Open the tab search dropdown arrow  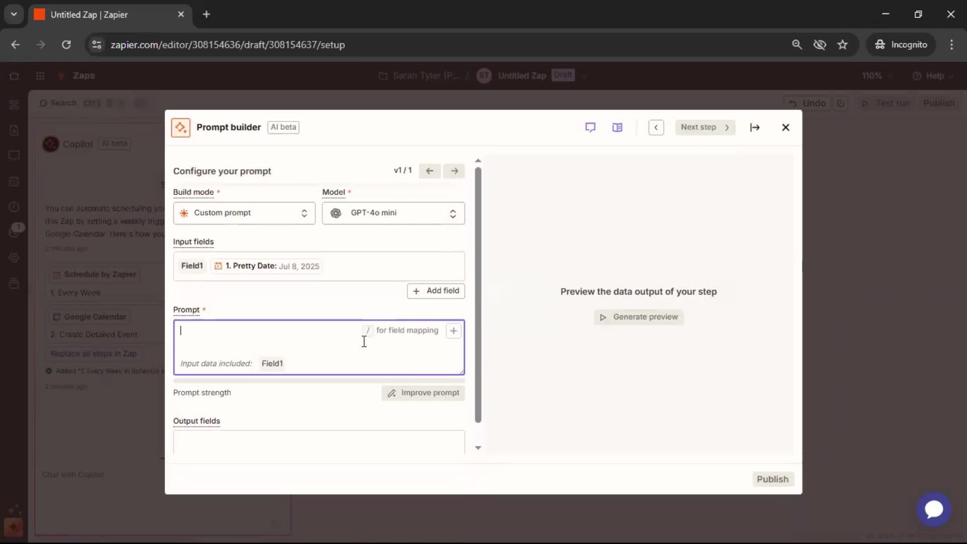pos(14,14)
